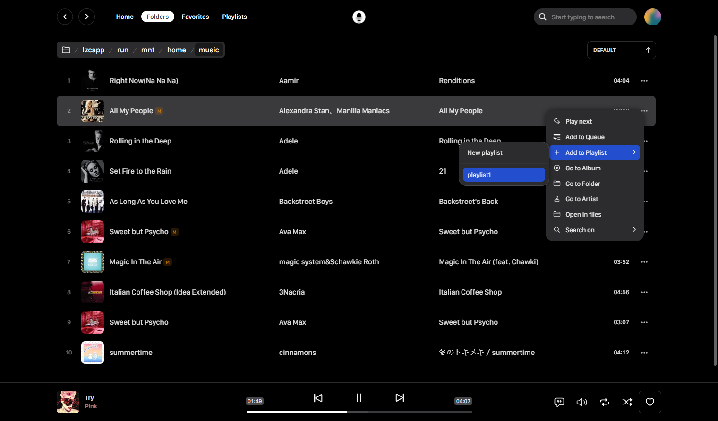
Task: Go forward with the right arrow
Action: [x=86, y=17]
